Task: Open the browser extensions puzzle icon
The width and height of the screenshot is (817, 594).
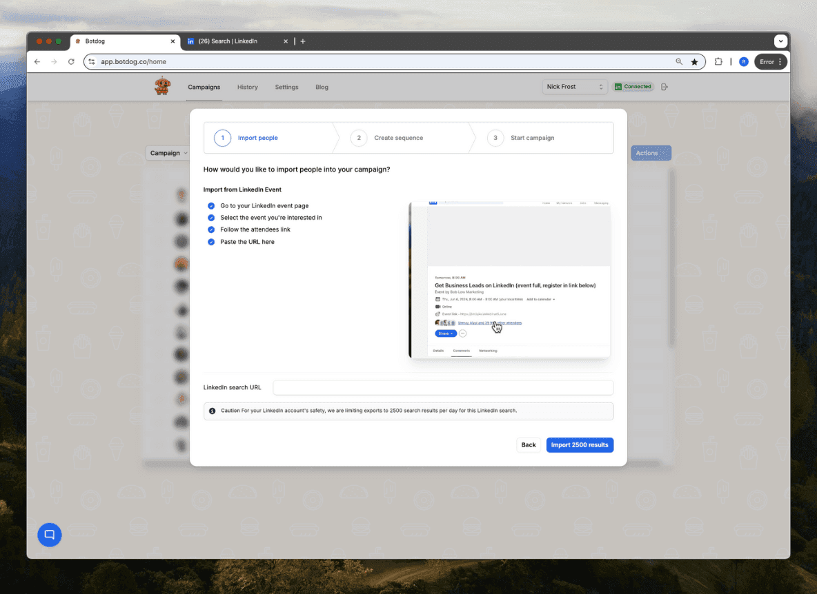Action: [718, 61]
